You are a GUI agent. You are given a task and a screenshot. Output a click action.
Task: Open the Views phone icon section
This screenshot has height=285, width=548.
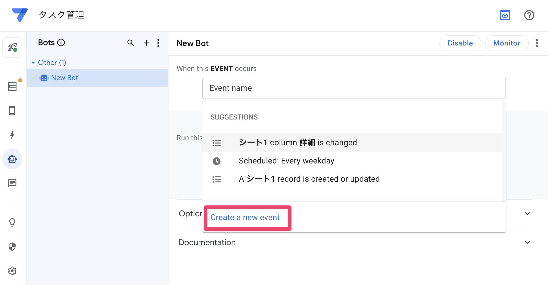click(12, 111)
